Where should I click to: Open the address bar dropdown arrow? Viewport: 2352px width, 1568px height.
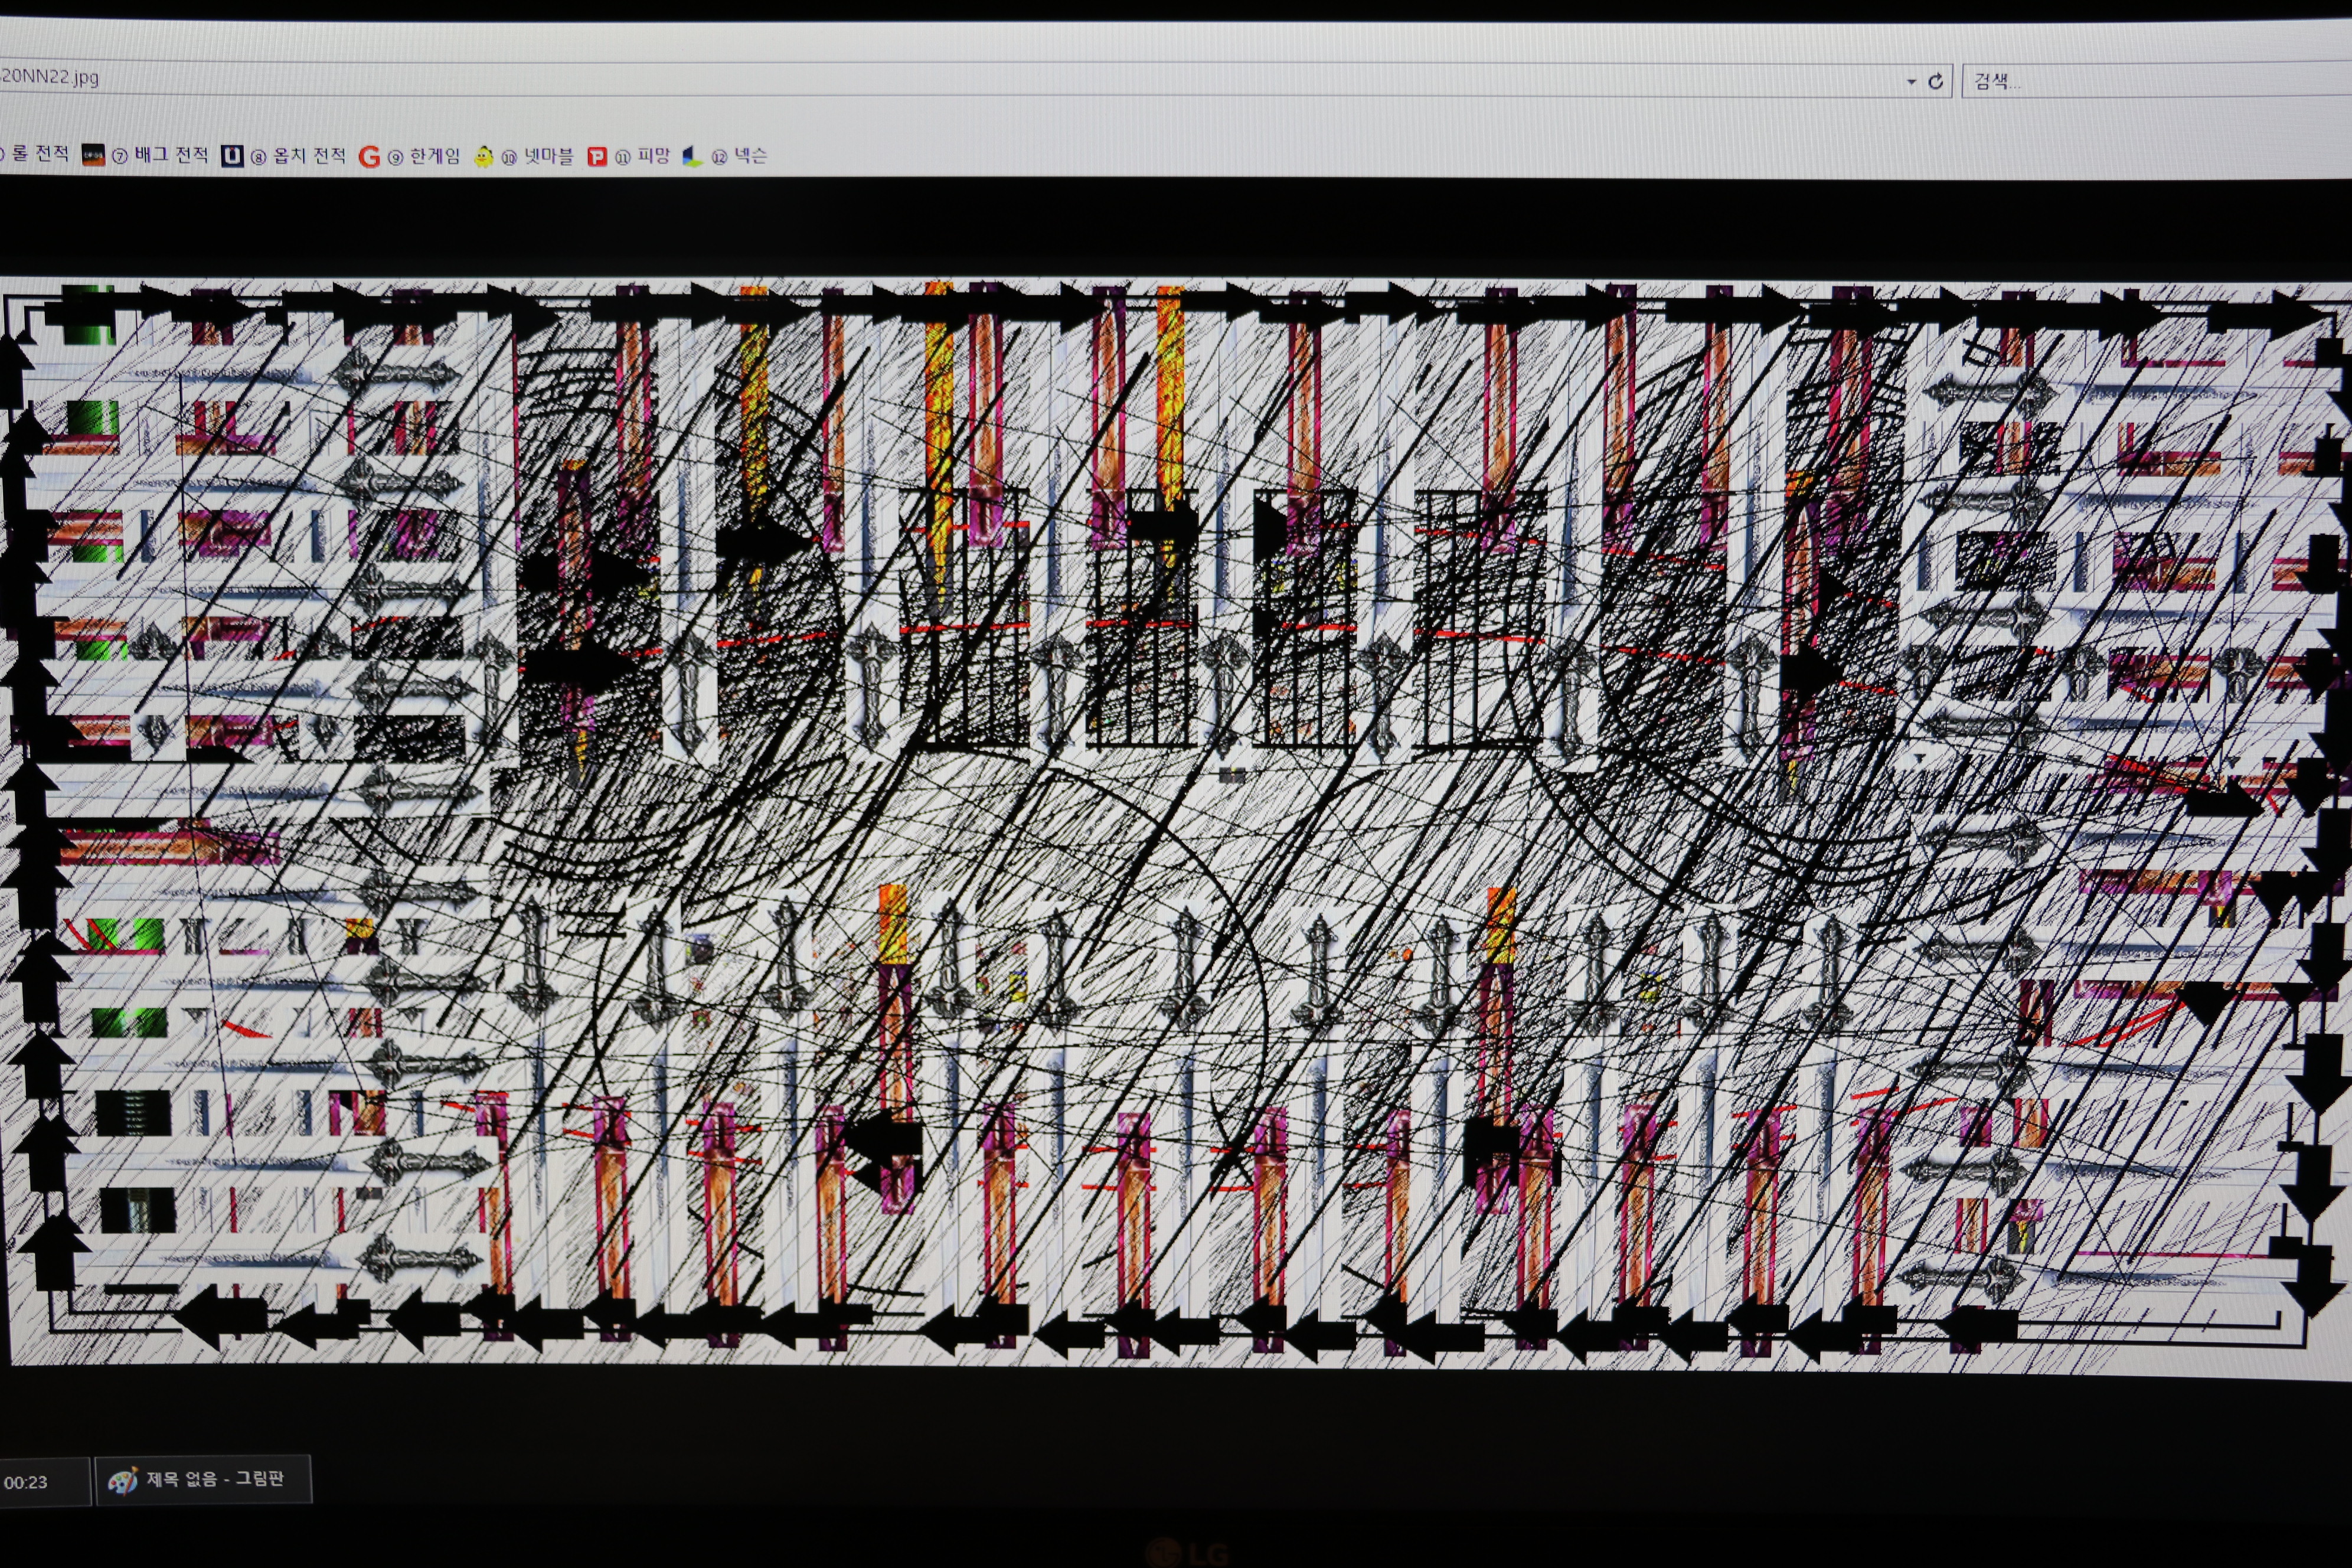pyautogui.click(x=1911, y=82)
